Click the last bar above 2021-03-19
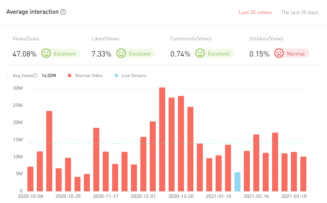 point(303,174)
